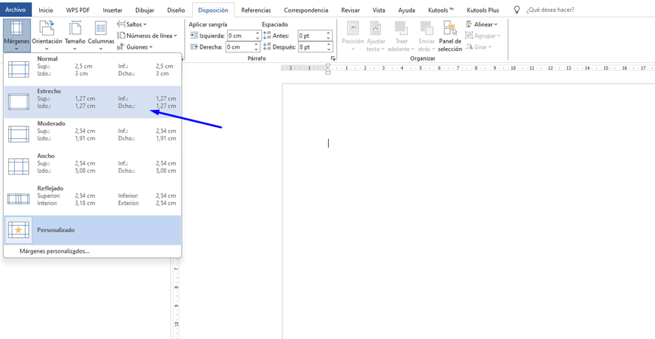655x339 pixels.
Task: Switch to the Referencias tab
Action: coord(256,10)
